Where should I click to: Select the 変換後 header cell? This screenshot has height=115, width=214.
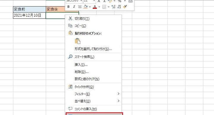coord(55,9)
